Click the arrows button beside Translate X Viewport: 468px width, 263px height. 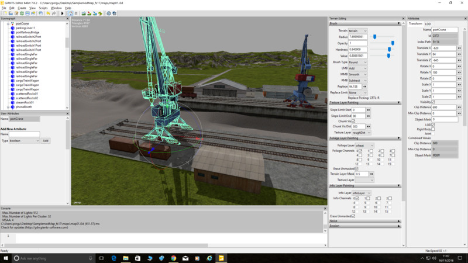click(459, 48)
